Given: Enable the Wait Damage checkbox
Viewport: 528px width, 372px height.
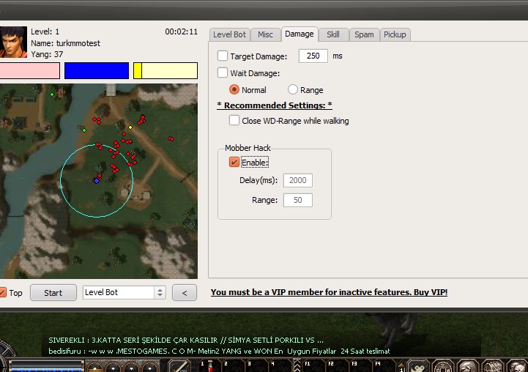Looking at the screenshot, I should tap(223, 72).
